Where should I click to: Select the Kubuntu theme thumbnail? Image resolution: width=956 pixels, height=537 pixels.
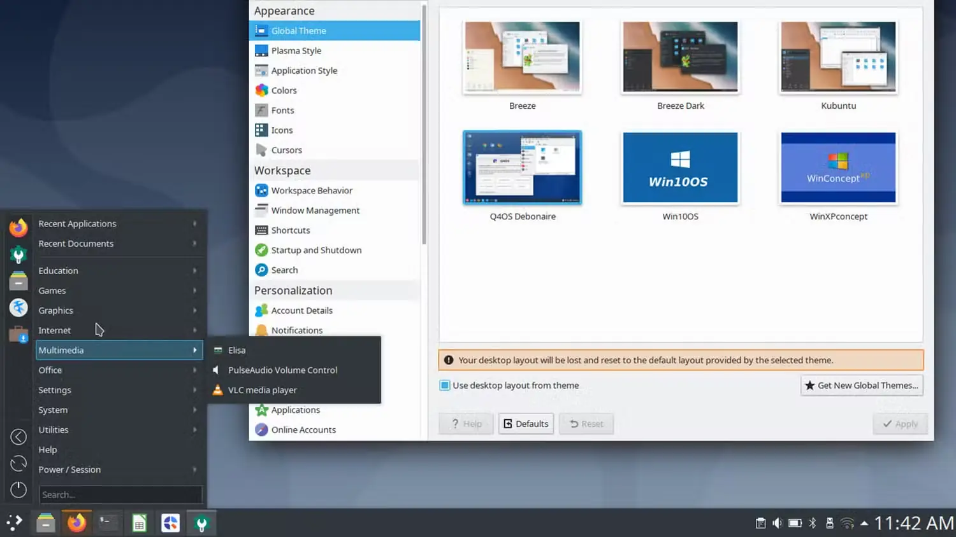pyautogui.click(x=839, y=57)
